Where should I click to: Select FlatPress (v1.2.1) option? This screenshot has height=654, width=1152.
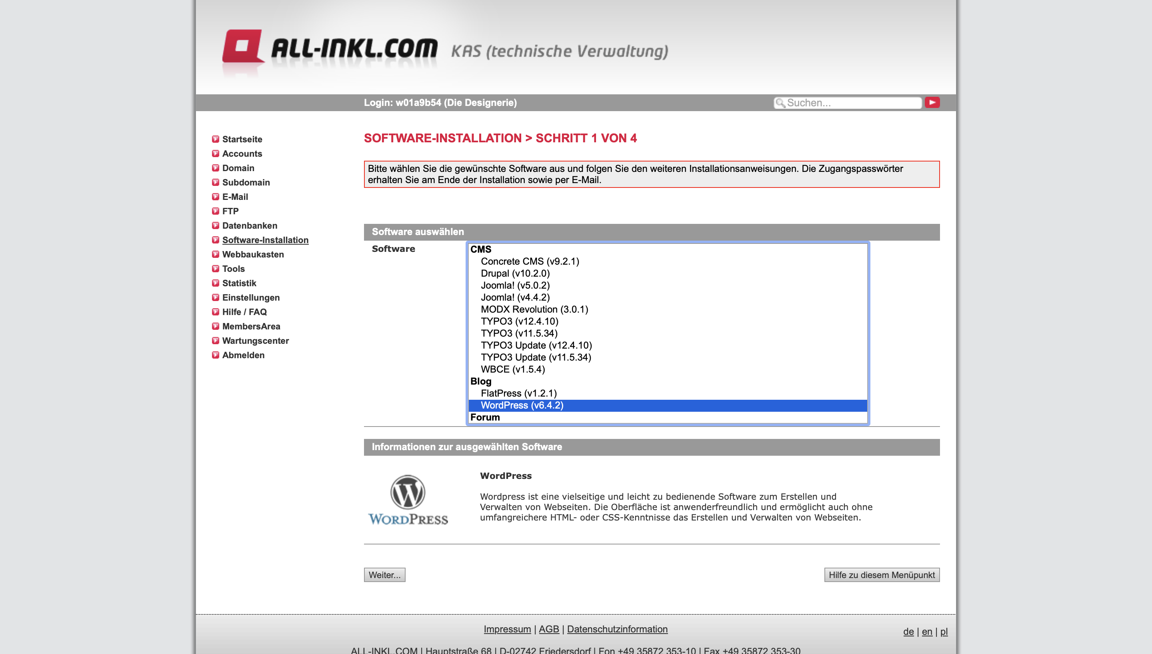[x=668, y=393]
